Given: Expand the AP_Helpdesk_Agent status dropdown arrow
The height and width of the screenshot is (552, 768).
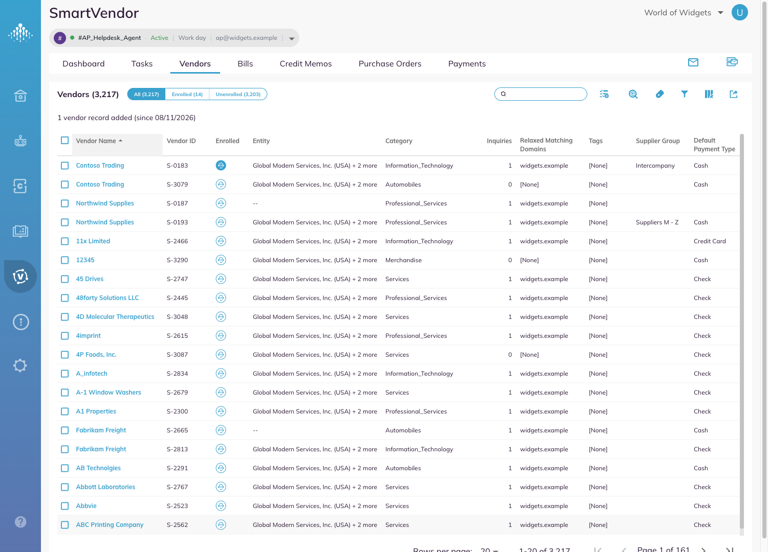Looking at the screenshot, I should [292, 38].
